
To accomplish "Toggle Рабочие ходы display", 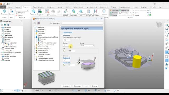I will tap(124, 10).
